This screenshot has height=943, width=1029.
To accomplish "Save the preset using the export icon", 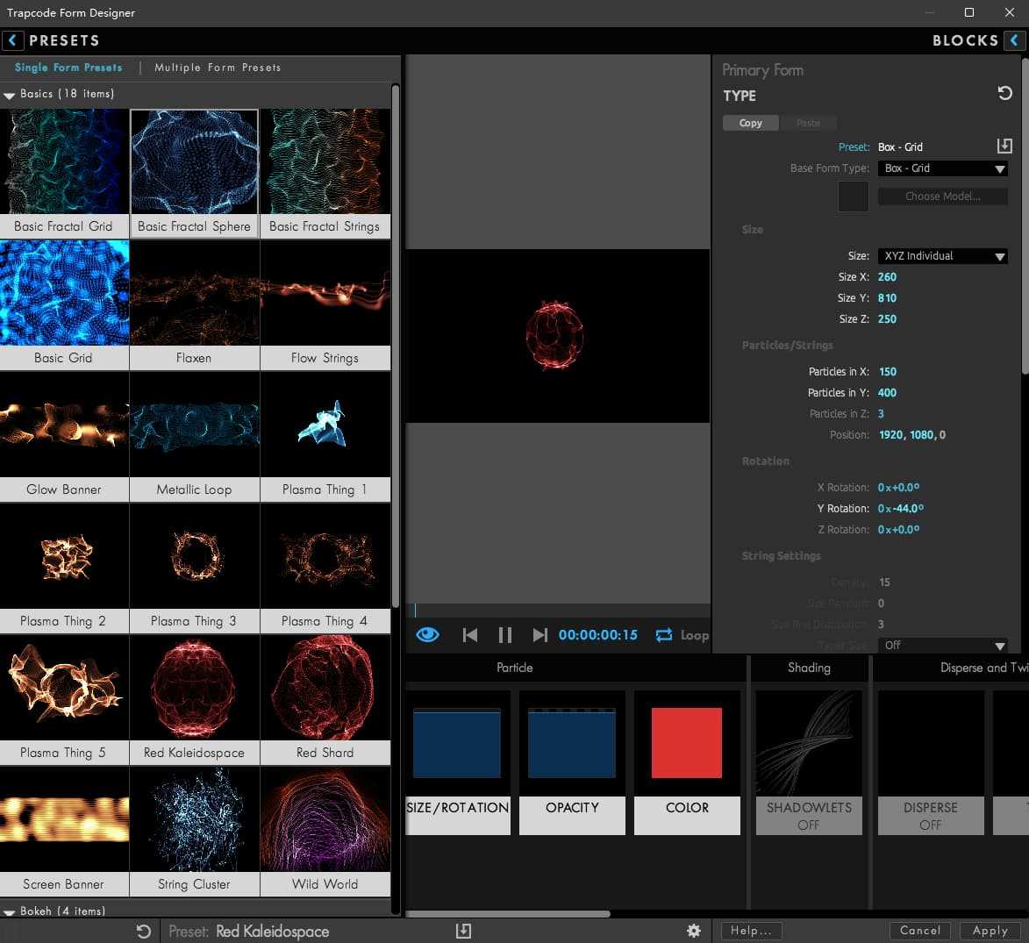I will click(462, 930).
